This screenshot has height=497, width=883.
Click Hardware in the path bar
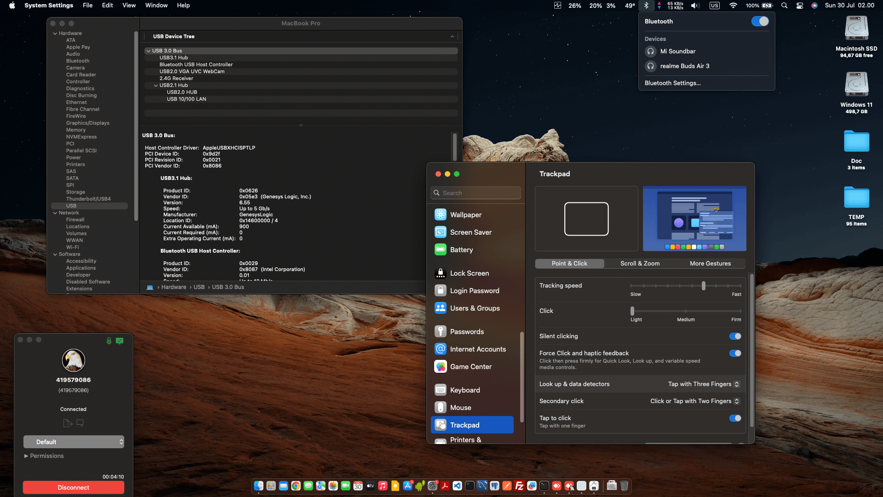tap(173, 287)
